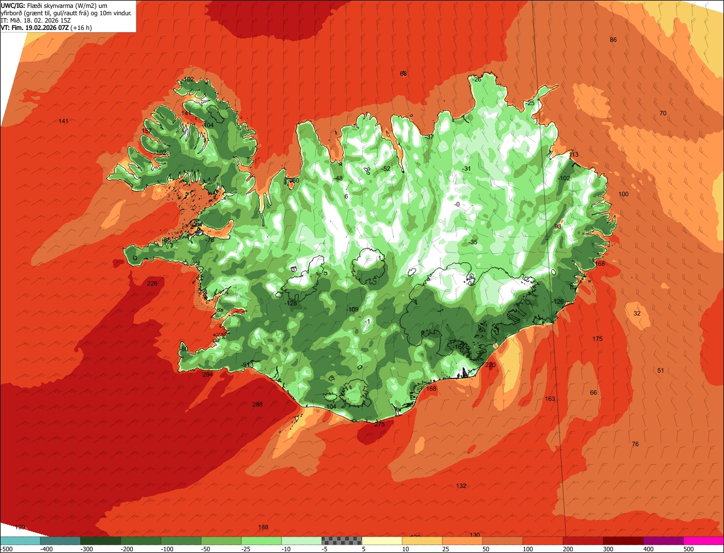Viewport: 724px width, 553px height.
Task: Pick the darkest green swatch between -300 and -200
Action: [x=101, y=540]
